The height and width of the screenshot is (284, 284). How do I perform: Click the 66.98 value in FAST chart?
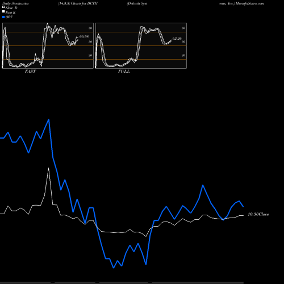point(84,36)
